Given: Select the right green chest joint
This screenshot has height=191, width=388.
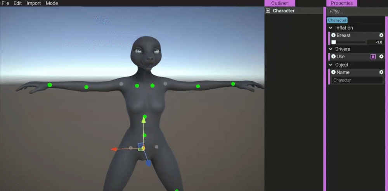Looking at the screenshot, I should (152, 86).
